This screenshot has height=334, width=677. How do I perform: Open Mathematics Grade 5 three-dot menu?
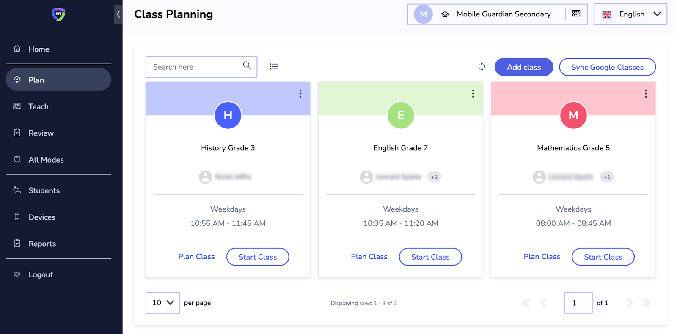pos(646,94)
